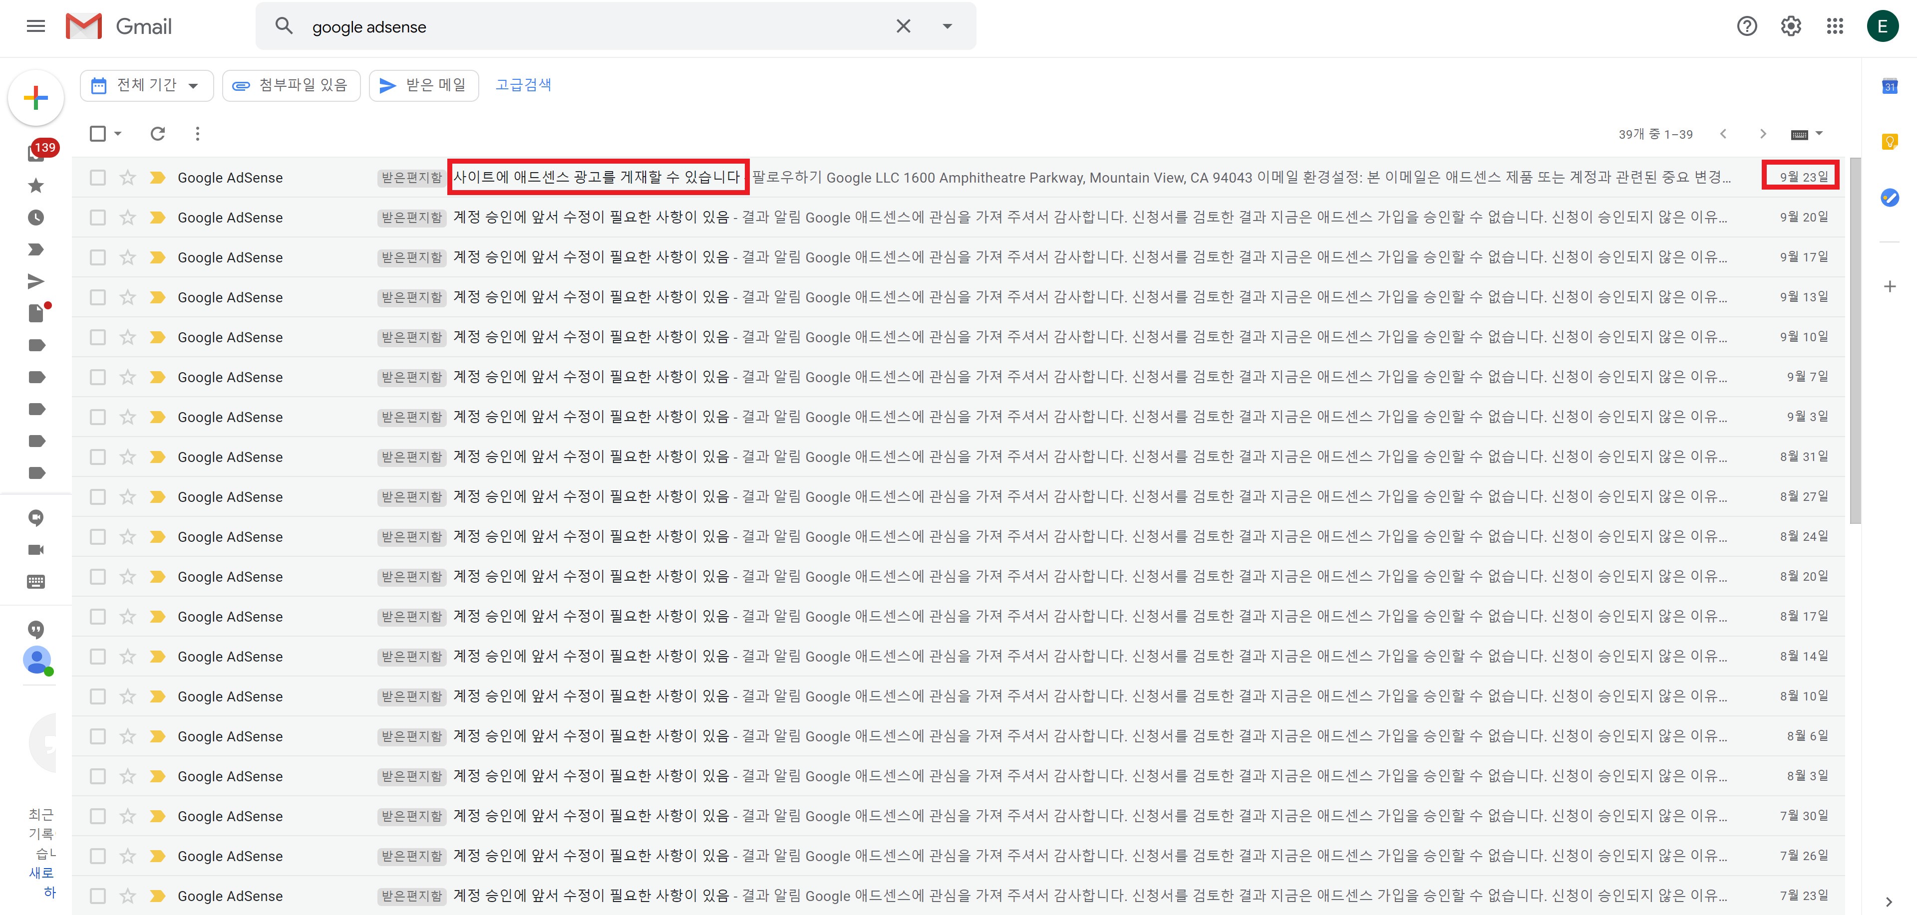Image resolution: width=1917 pixels, height=915 pixels.
Task: Open Gmail settings gear
Action: [x=1791, y=27]
